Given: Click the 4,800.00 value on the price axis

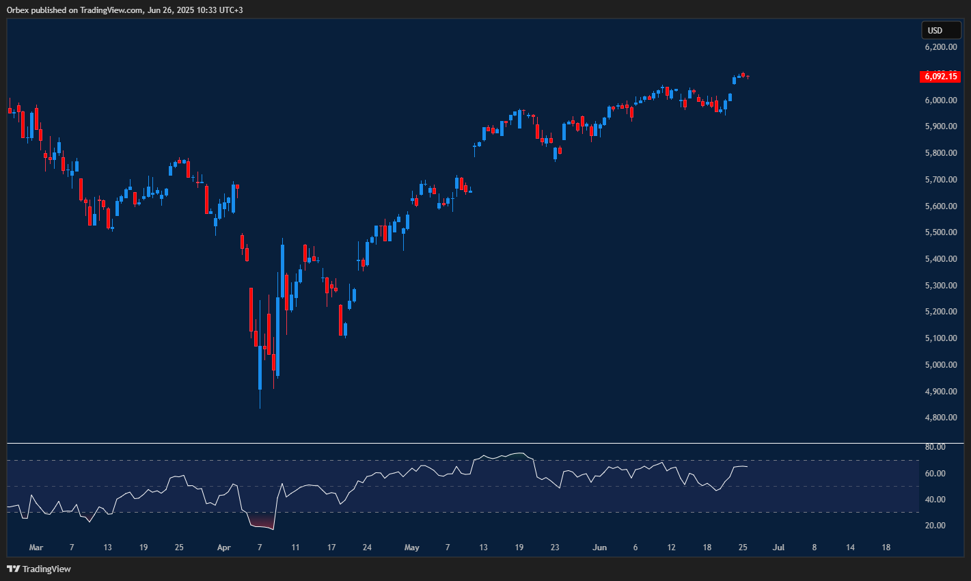Looking at the screenshot, I should pos(940,416).
